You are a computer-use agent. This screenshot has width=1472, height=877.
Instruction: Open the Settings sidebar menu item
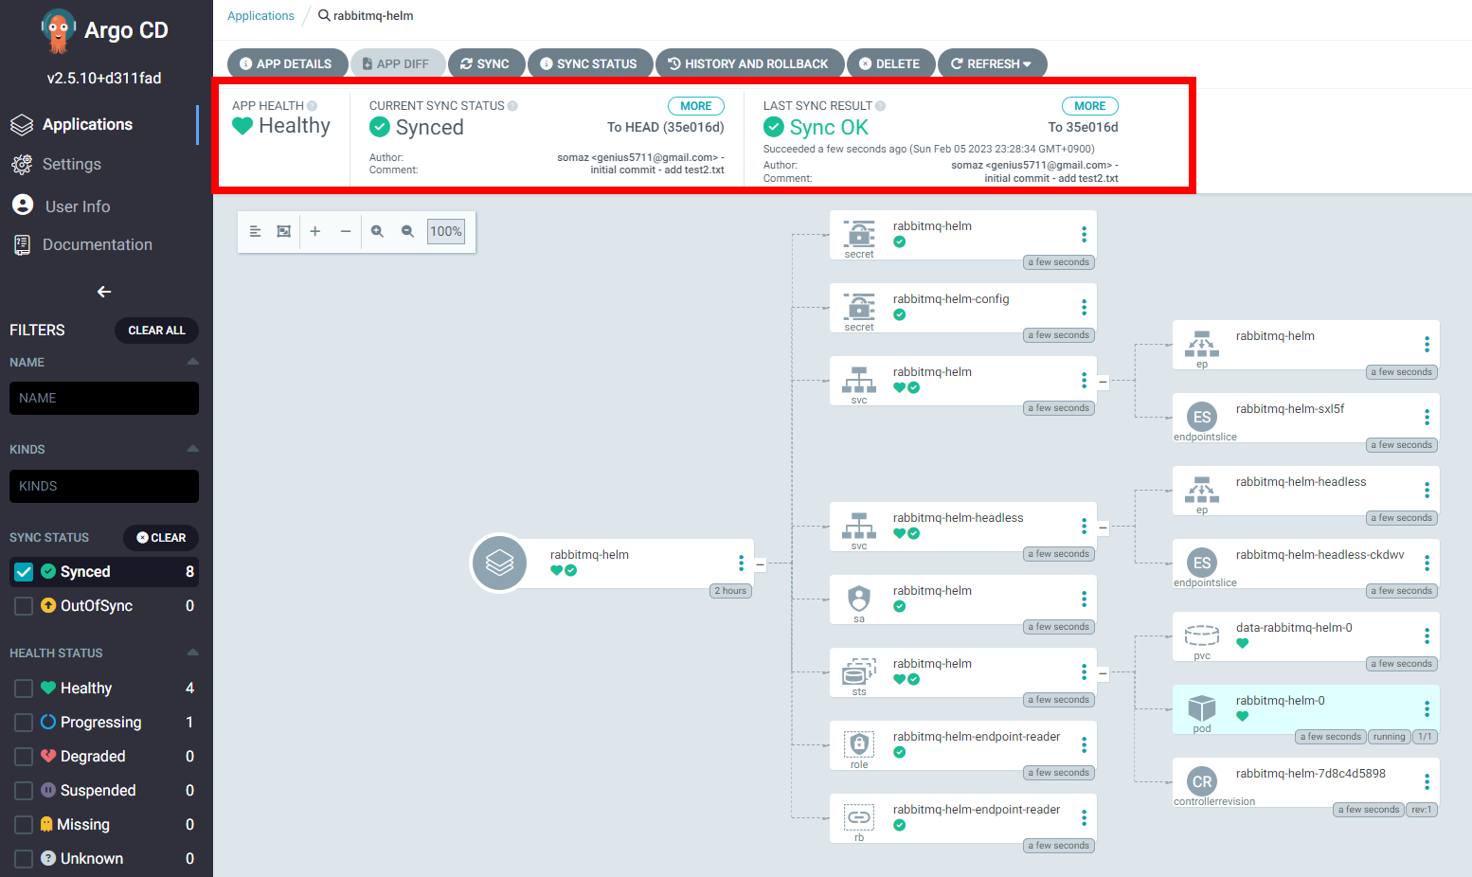pos(71,165)
